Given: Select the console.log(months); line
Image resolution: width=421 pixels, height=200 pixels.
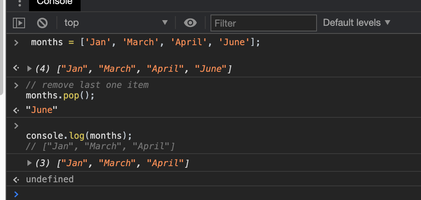Looking at the screenshot, I should point(79,135).
